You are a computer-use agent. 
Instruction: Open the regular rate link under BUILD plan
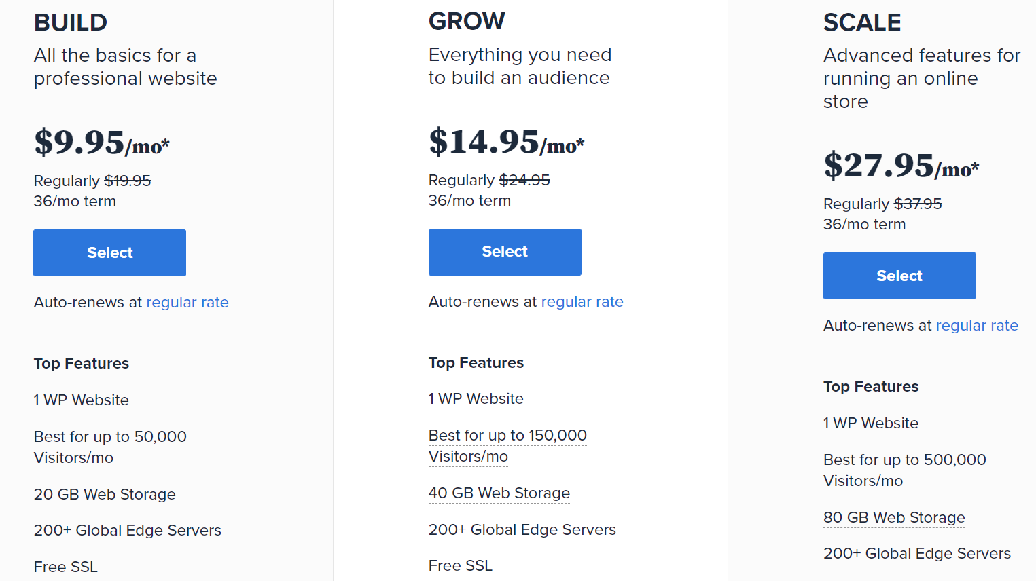187,302
